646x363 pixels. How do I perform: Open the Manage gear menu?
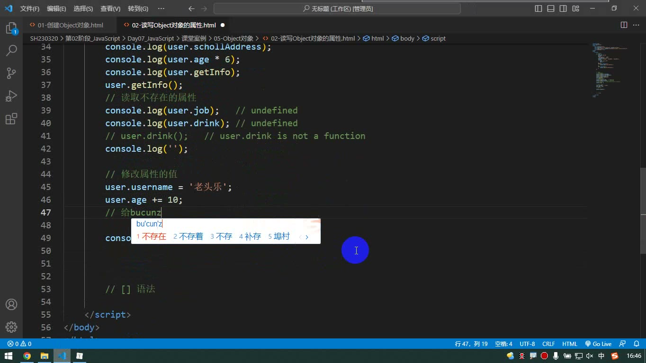click(11, 327)
